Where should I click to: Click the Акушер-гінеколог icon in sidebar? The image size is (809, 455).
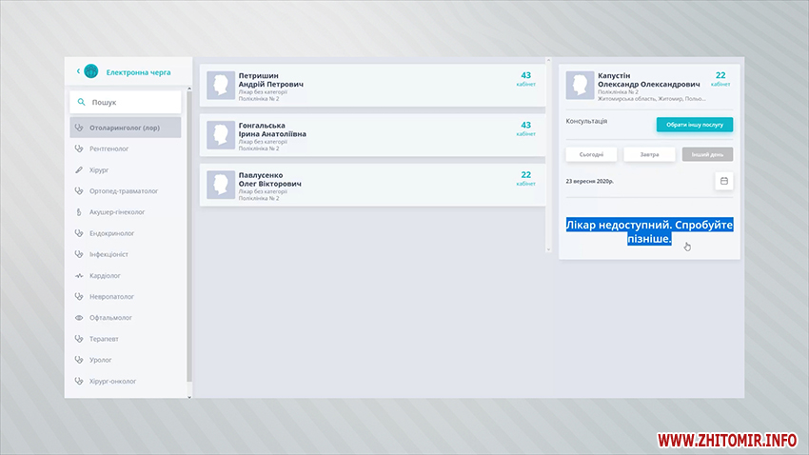click(80, 211)
